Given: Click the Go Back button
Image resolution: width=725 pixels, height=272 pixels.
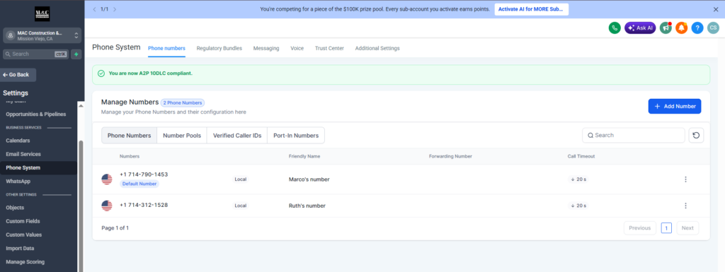Looking at the screenshot, I should (18, 75).
